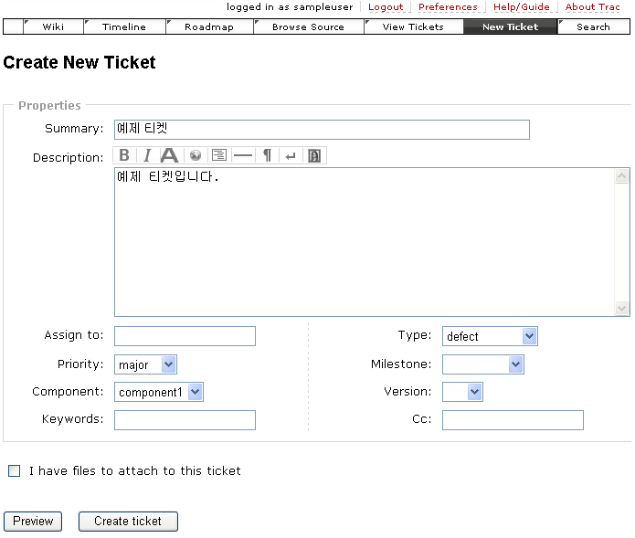Viewport: 635px width, 538px height.
Task: Insert a link with the globe icon
Action: (195, 155)
